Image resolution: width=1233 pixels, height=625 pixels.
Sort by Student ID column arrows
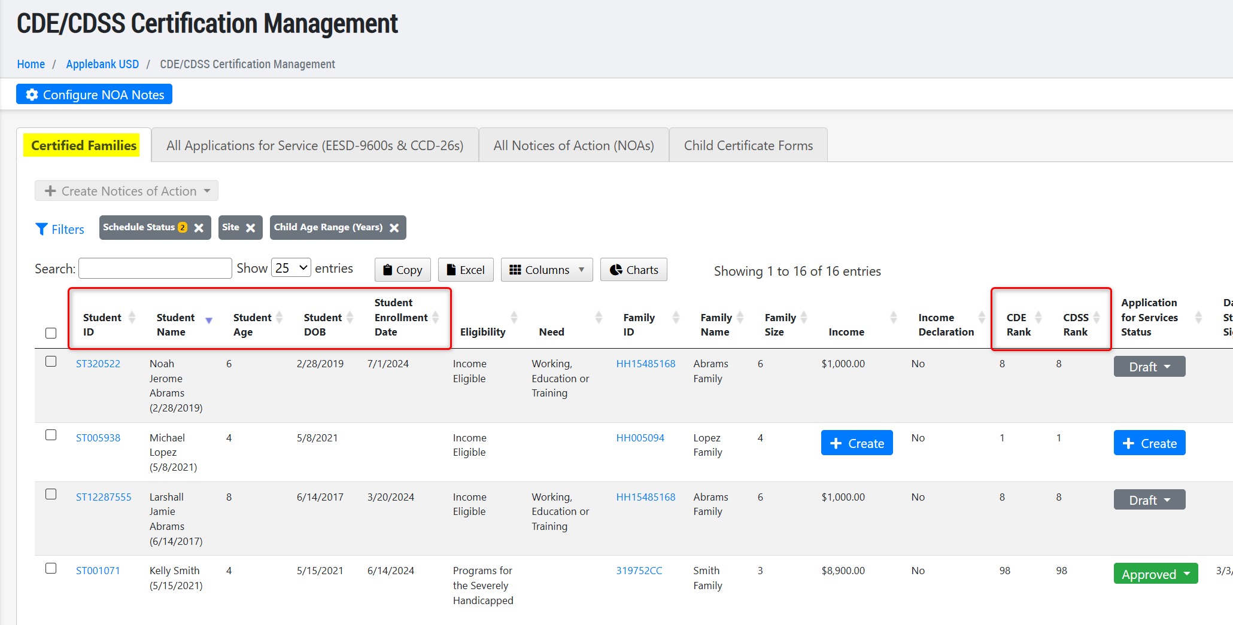coord(132,317)
